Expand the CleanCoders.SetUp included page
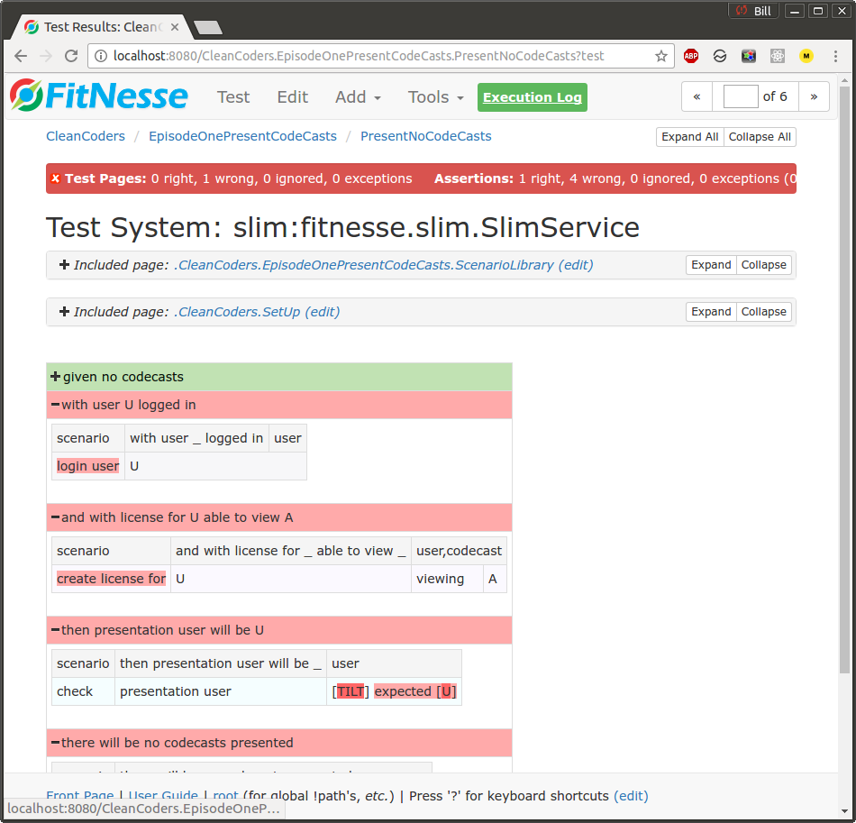The width and height of the screenshot is (856, 823). (x=711, y=311)
